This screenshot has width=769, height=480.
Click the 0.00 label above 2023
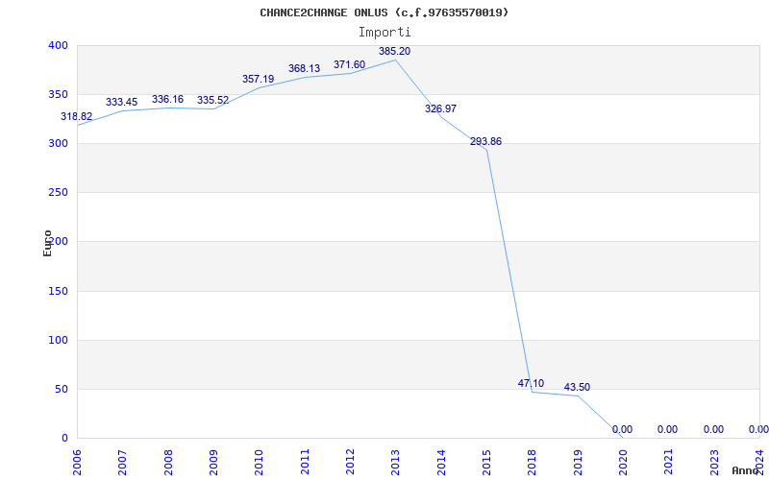pyautogui.click(x=713, y=429)
